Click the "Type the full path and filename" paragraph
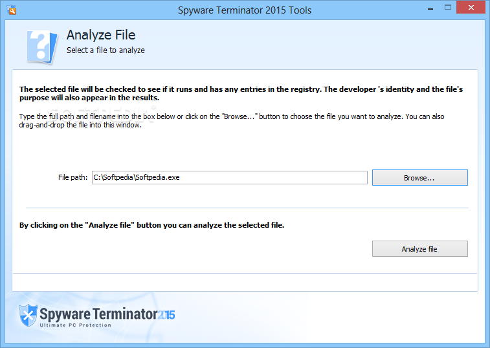Image resolution: width=490 pixels, height=348 pixels. click(x=232, y=120)
